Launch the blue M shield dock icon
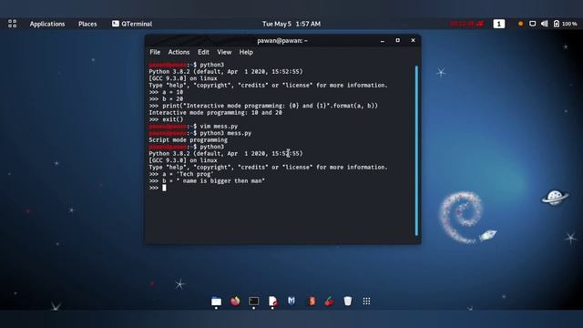 point(291,301)
